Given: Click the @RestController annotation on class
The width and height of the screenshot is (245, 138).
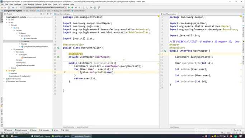Looking at the screenshot, I should point(74,45).
